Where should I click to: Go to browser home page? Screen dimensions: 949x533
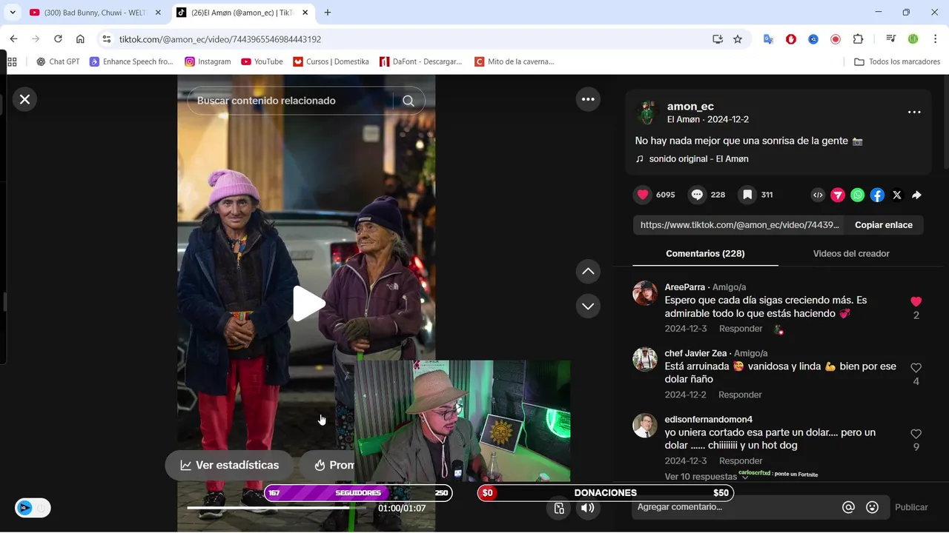point(80,39)
